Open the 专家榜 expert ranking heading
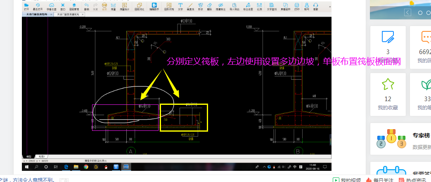Image resolution: width=431 pixels, height=182 pixels. tap(422, 135)
